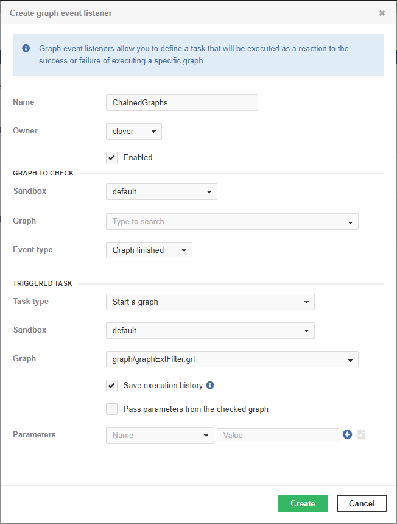Click the Create button
Viewport: 397px width, 524px height.
pos(303,504)
